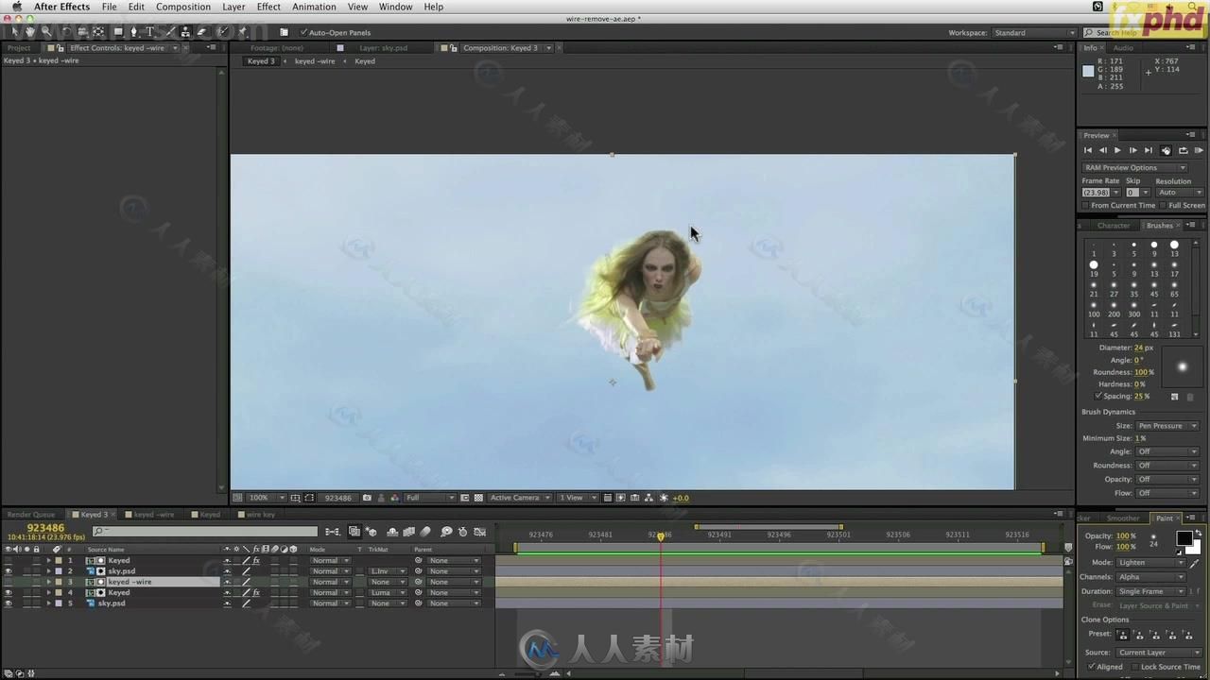Hide layer 2 sky.psd eye toggle
Viewport: 1210px width, 680px height.
point(9,571)
